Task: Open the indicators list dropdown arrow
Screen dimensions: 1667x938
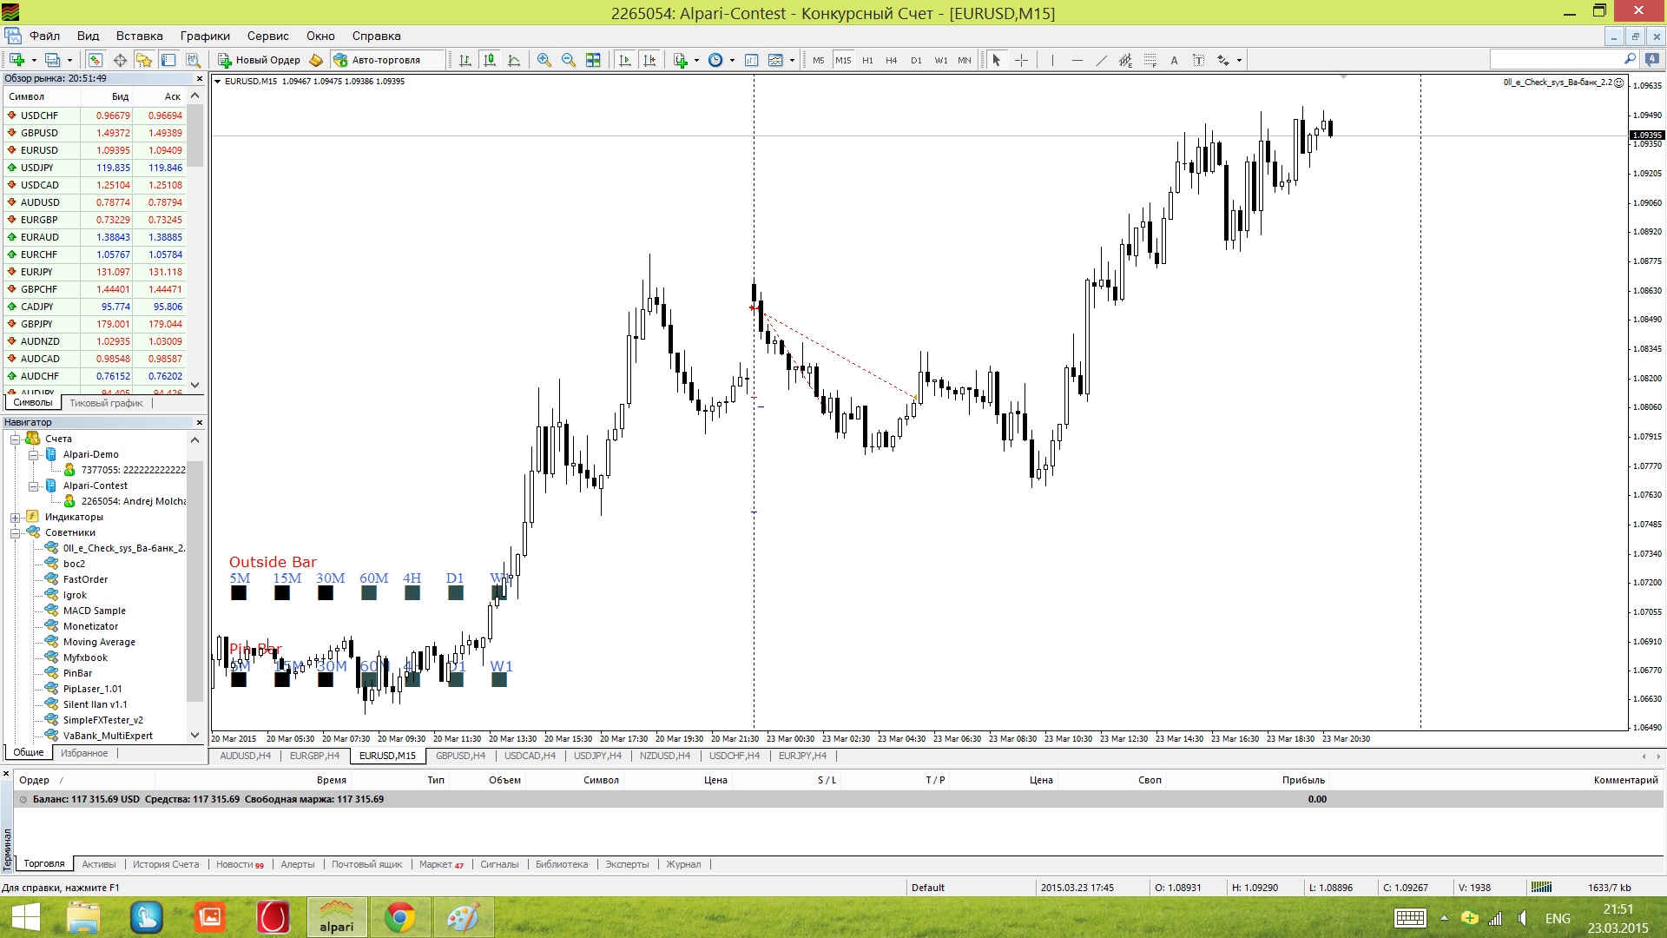Action: (x=696, y=60)
